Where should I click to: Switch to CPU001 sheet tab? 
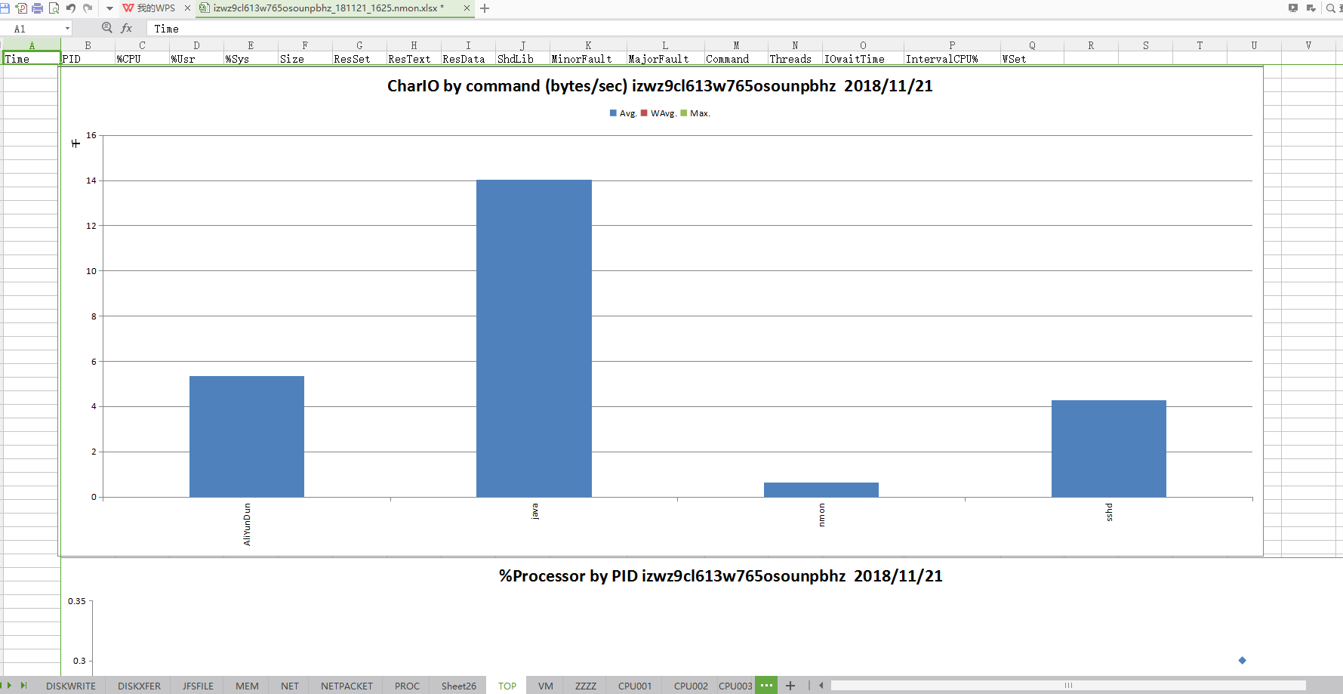(x=635, y=686)
